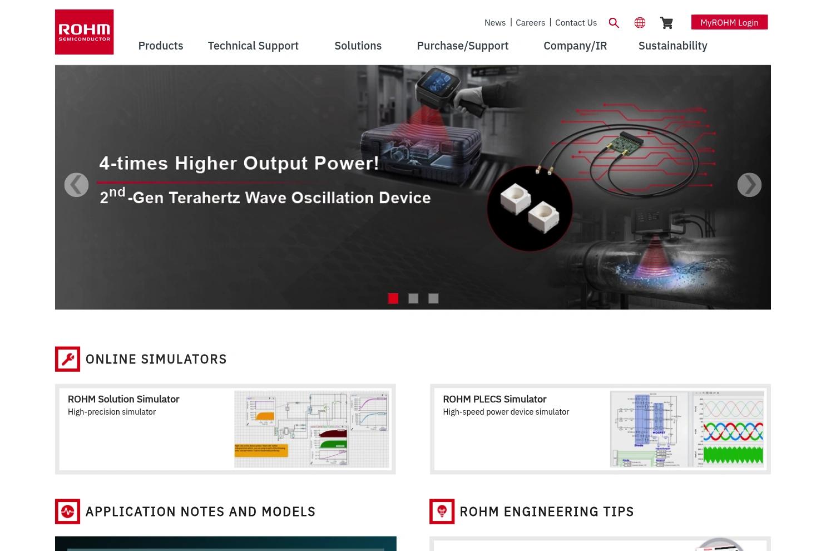Click the ROHM Solution Simulator circuit thumbnail
826x551 pixels.
311,429
